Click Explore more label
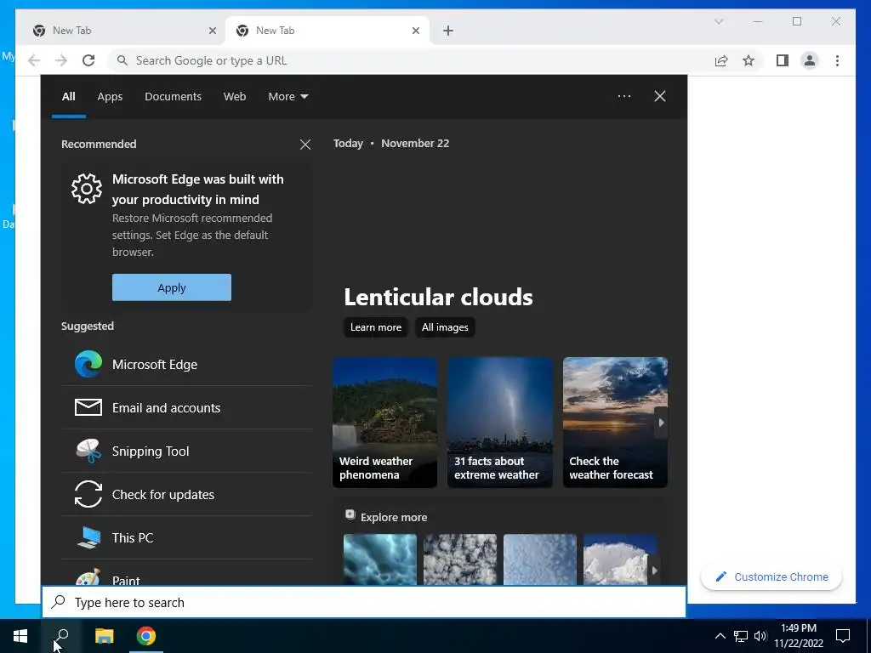The width and height of the screenshot is (871, 653). tap(394, 517)
